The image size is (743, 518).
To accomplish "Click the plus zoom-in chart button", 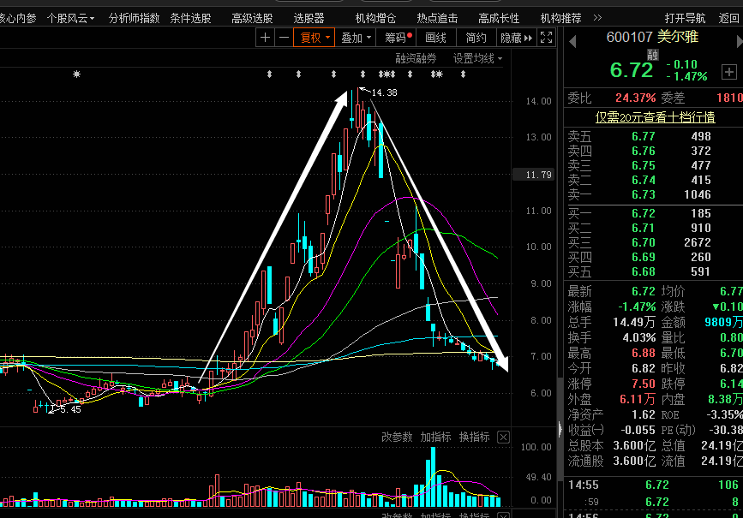I will tap(266, 38).
